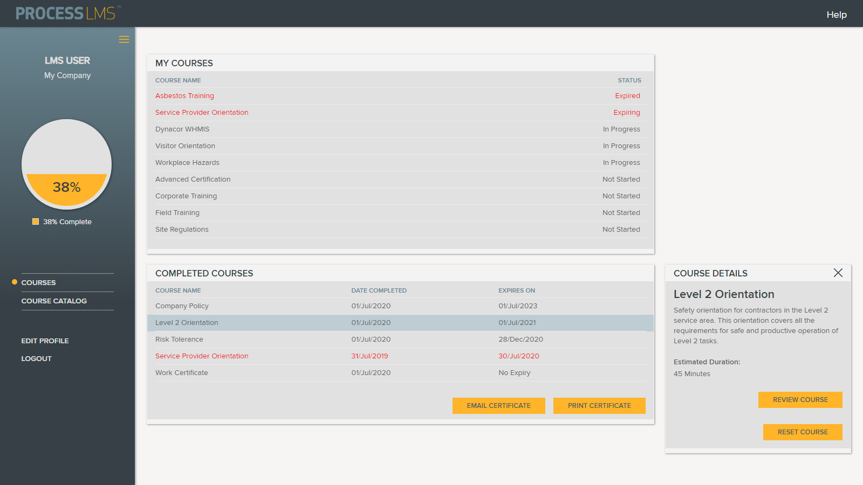This screenshot has width=863, height=485.
Task: Open the Course Catalog menu item
Action: (54, 301)
